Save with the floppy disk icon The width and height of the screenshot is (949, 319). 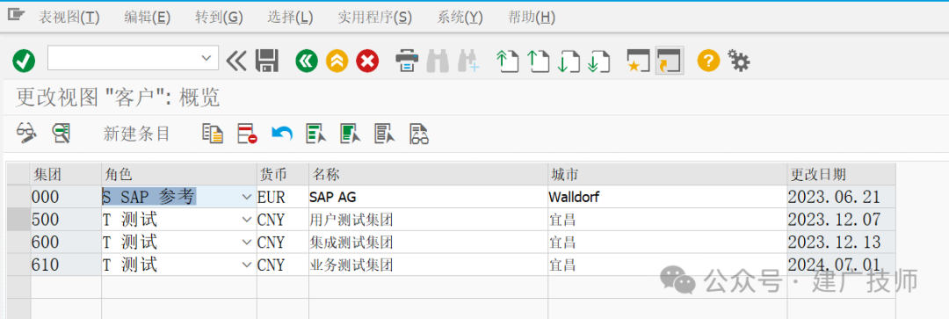click(267, 61)
